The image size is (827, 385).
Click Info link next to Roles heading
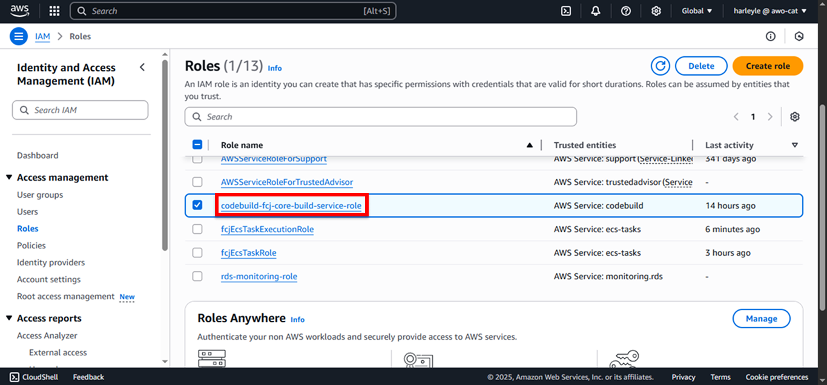pyautogui.click(x=275, y=68)
